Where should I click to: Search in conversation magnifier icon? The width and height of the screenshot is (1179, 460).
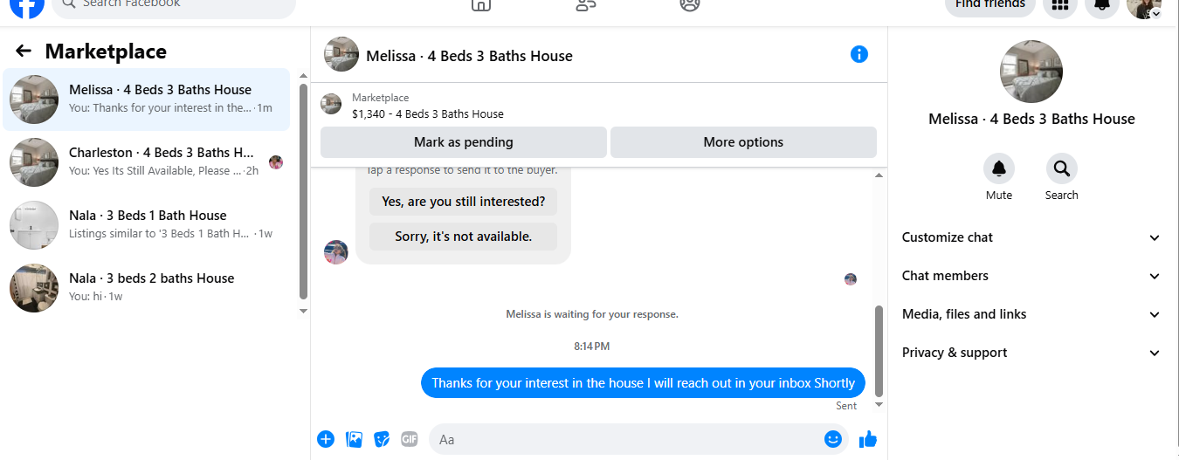point(1062,168)
